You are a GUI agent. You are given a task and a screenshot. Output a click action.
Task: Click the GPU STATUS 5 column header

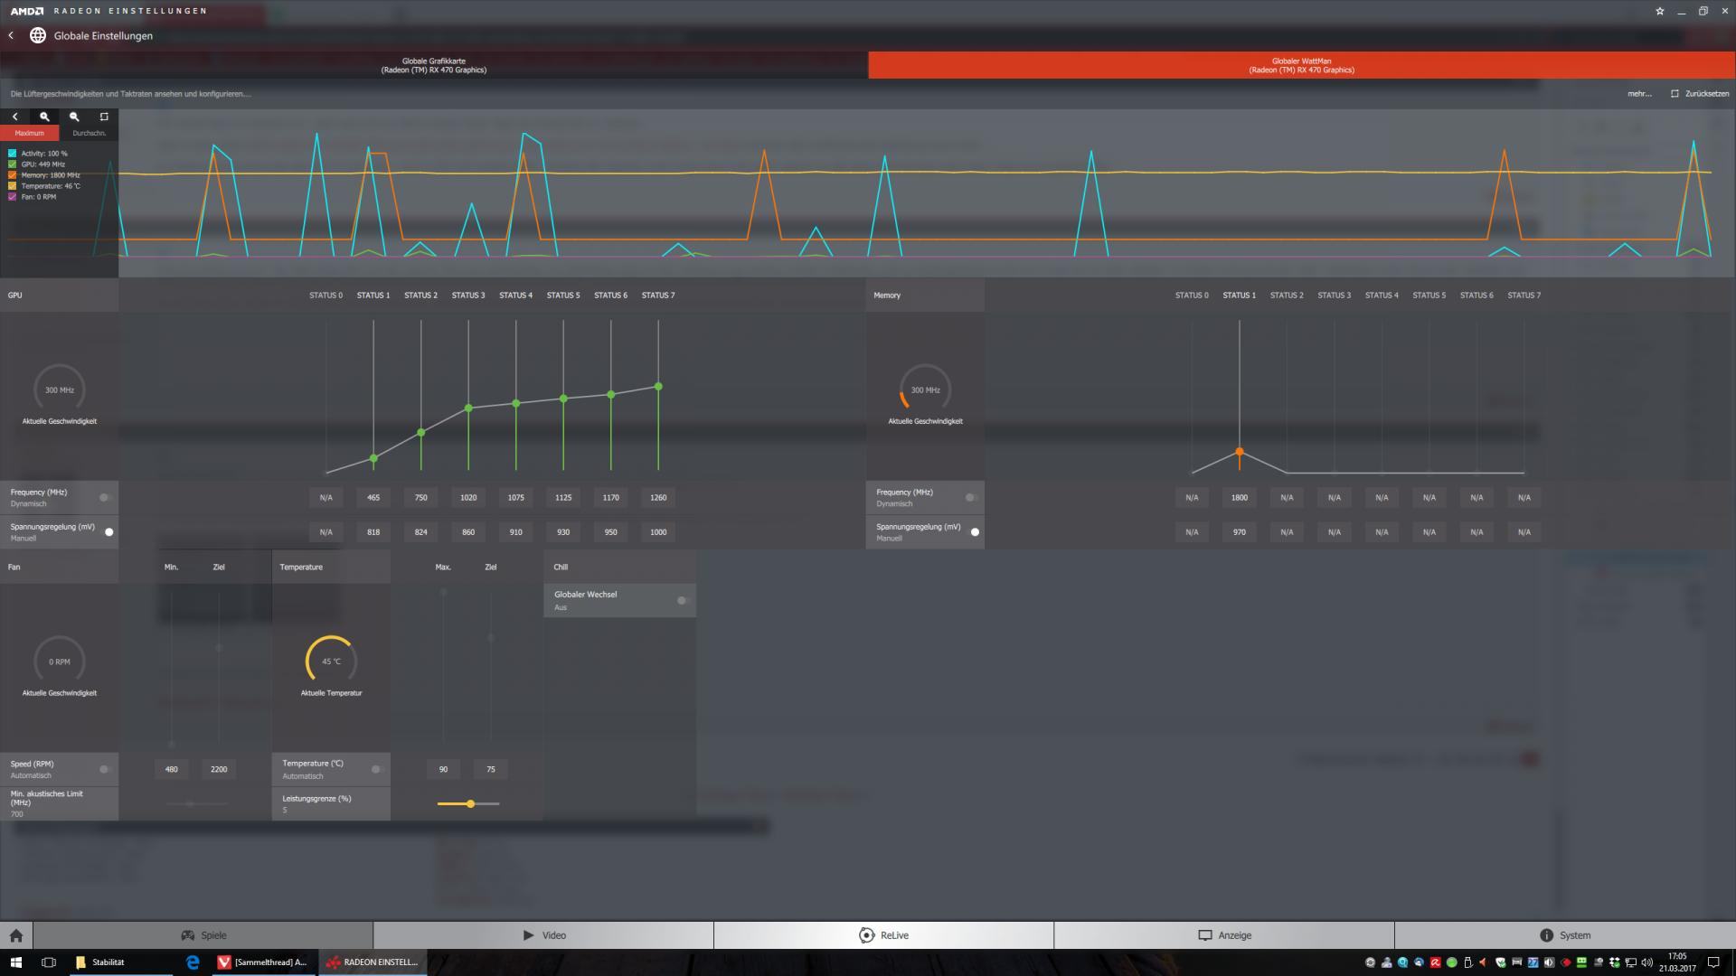coord(563,296)
